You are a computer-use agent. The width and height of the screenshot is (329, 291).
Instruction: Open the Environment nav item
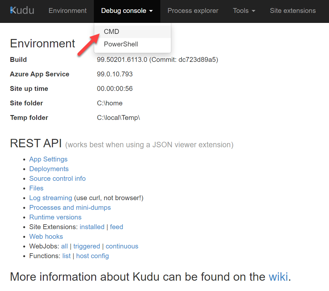(x=67, y=11)
